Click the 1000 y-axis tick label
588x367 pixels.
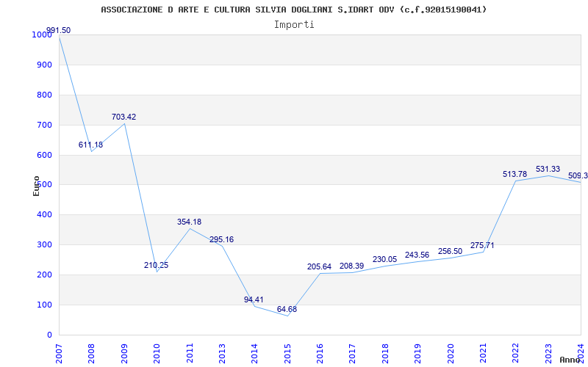click(42, 34)
